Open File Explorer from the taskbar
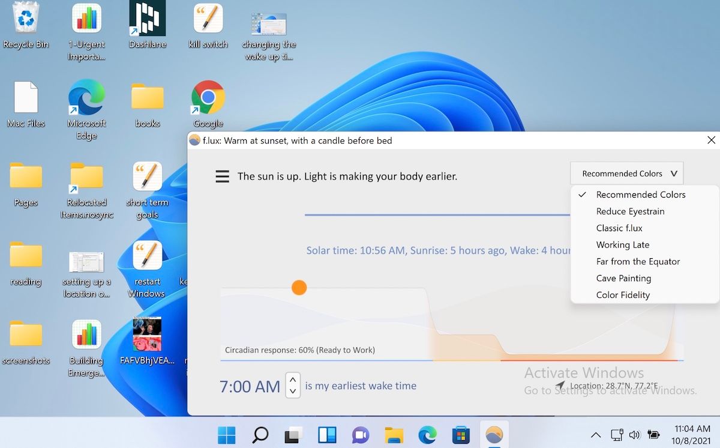720x448 pixels. pos(394,434)
